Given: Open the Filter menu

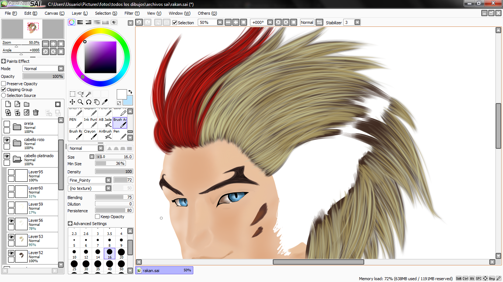Looking at the screenshot, I should click(x=132, y=13).
